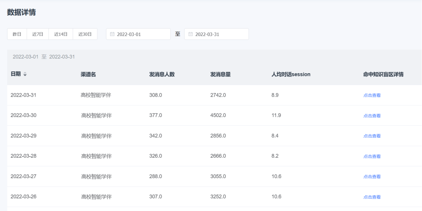Click the 日期 column header
Screen dimensions: 422x211
[16, 74]
